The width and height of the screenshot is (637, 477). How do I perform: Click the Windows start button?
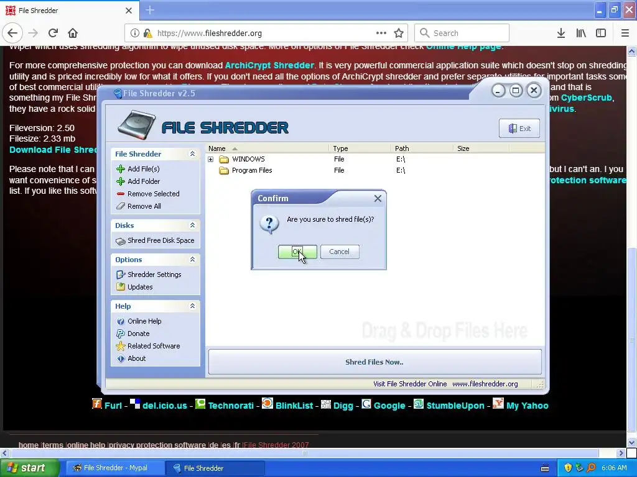(x=29, y=468)
